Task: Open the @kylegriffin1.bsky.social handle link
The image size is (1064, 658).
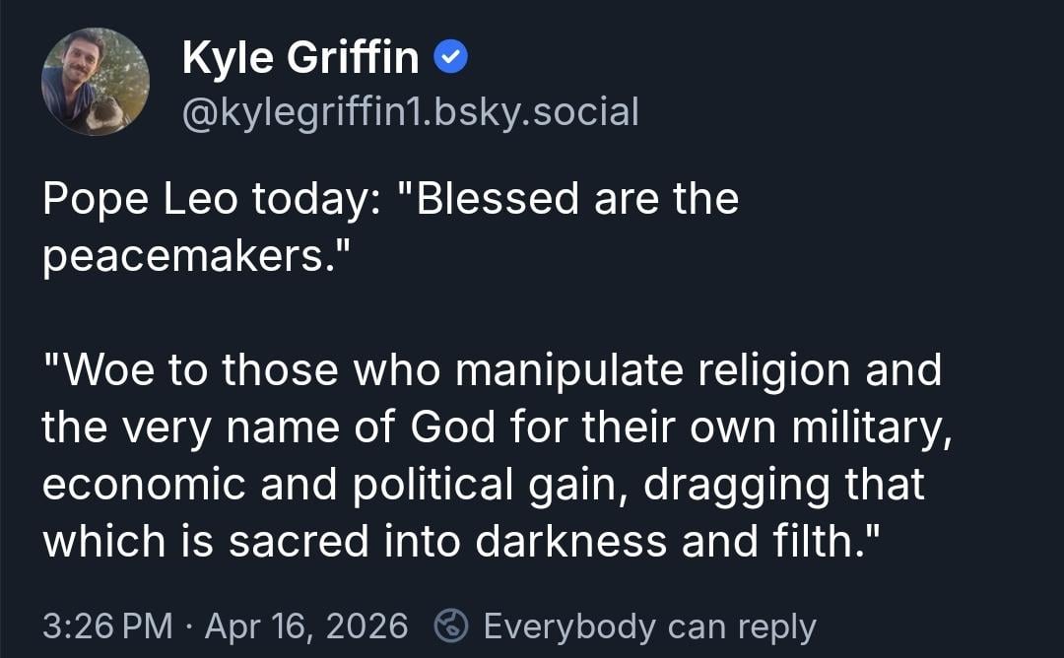Action: coord(411,111)
